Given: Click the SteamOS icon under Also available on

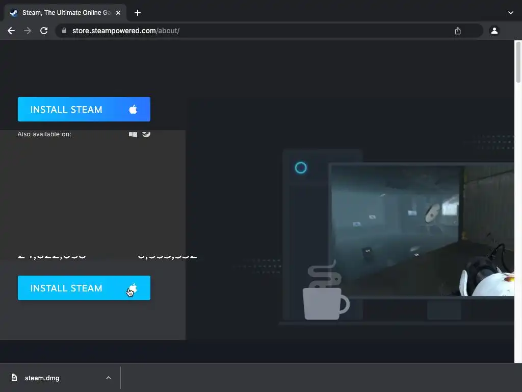Looking at the screenshot, I should [146, 134].
